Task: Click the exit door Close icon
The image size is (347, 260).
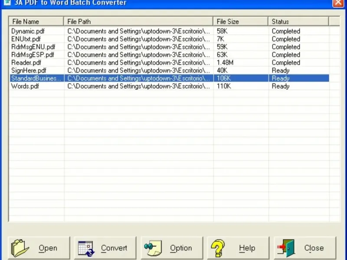Action: pos(286,248)
